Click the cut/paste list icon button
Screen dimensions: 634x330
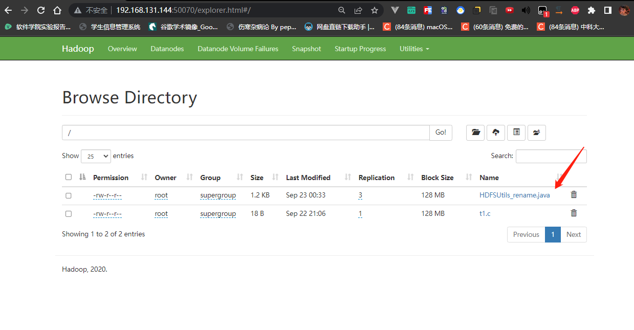point(516,133)
